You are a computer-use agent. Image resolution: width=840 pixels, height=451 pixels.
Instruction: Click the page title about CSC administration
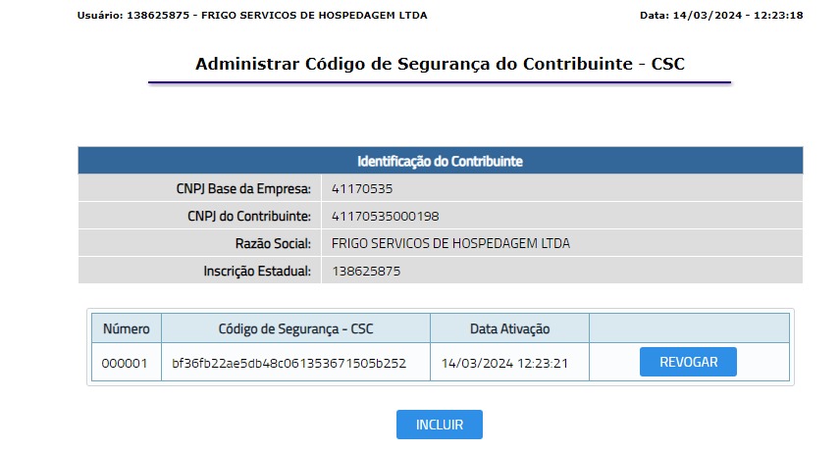coord(440,65)
